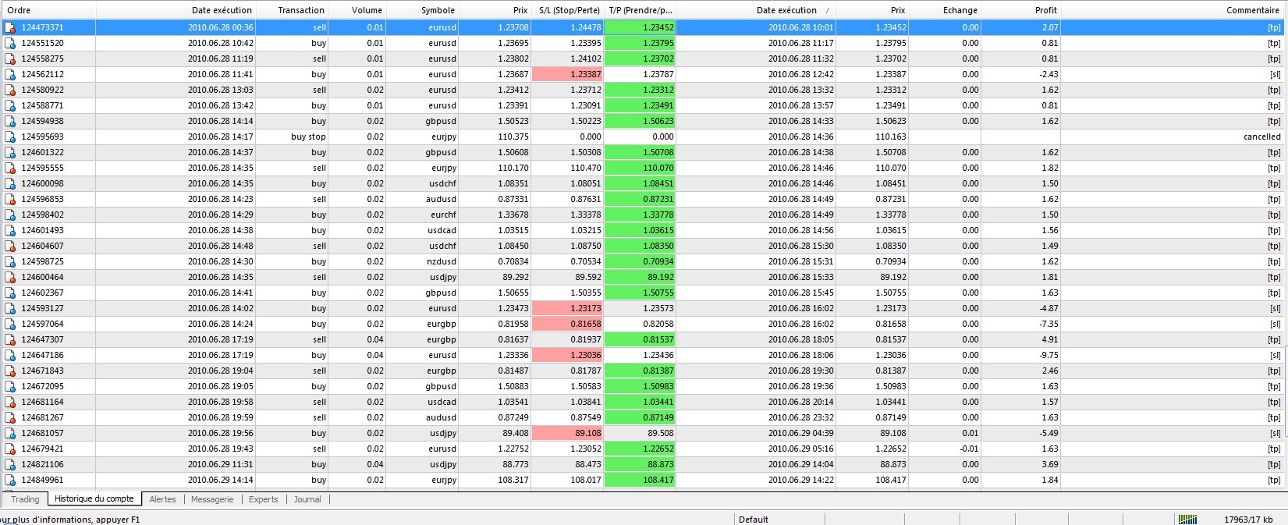Click the Commentaire column header
This screenshot has width=1288, height=525.
pos(1252,10)
